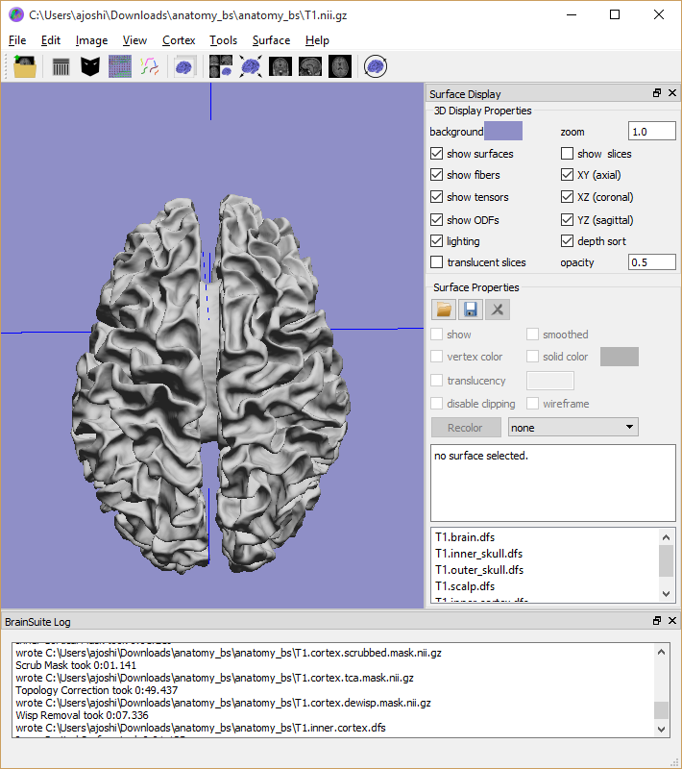Open the Cortex menu

[179, 40]
